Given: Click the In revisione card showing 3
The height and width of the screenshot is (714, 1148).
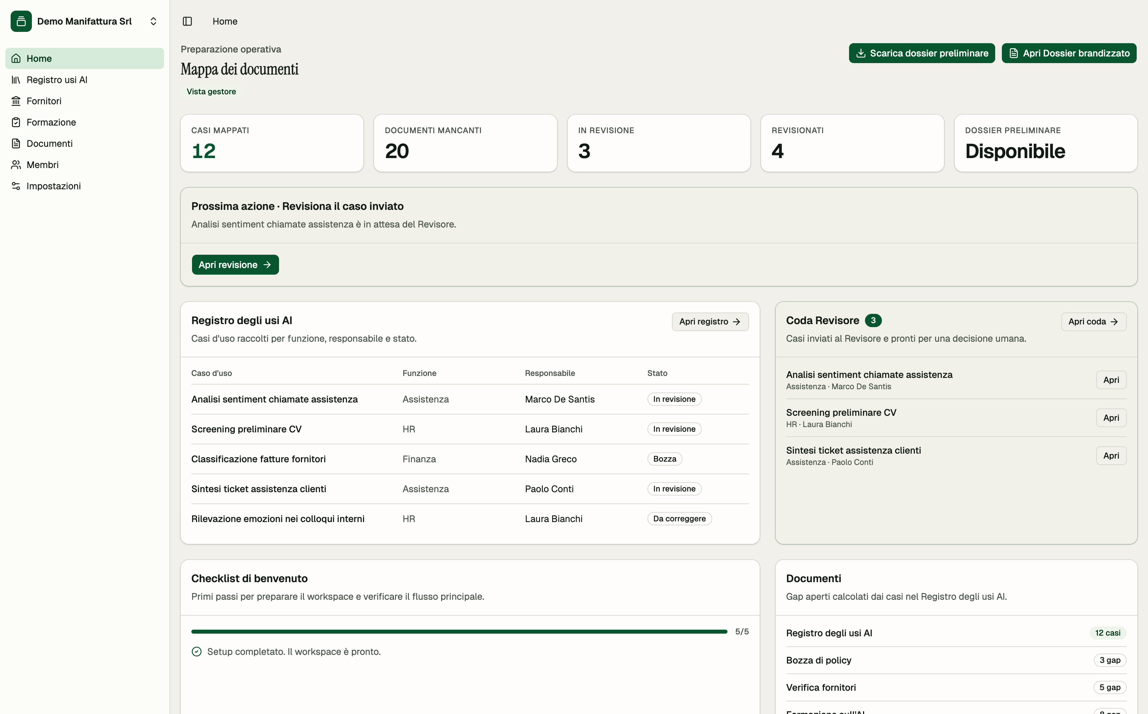Looking at the screenshot, I should (659, 143).
